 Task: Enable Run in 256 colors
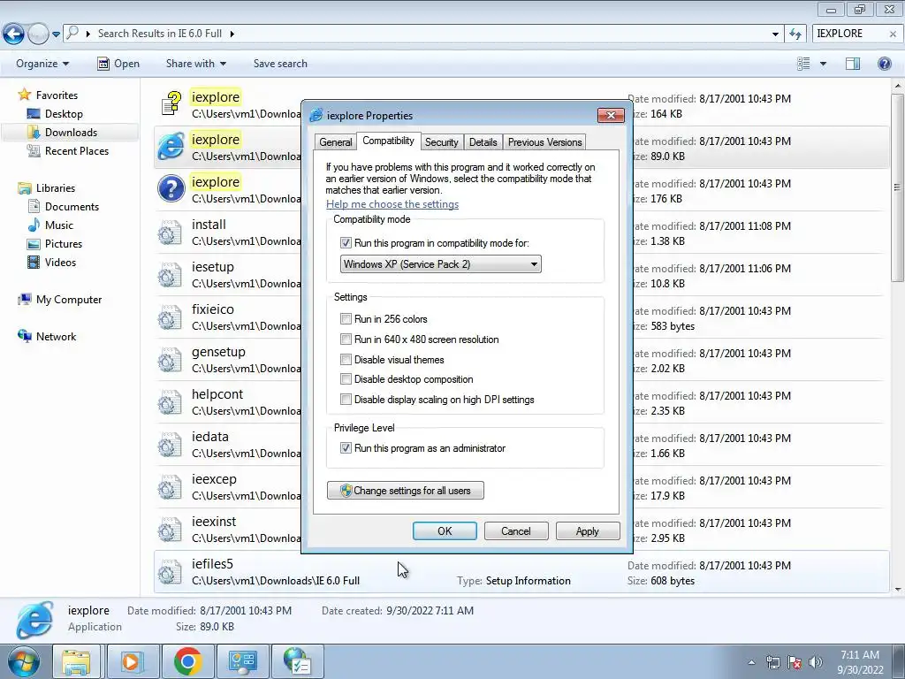pyautogui.click(x=346, y=318)
